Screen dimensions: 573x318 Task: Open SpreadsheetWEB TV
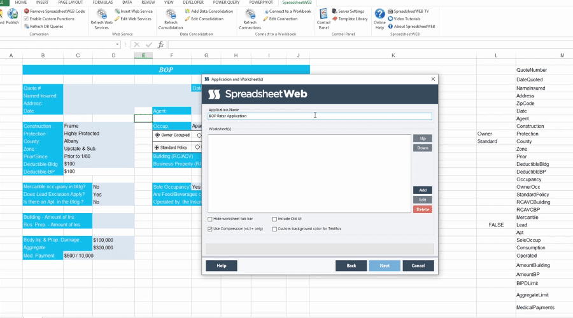click(408, 11)
